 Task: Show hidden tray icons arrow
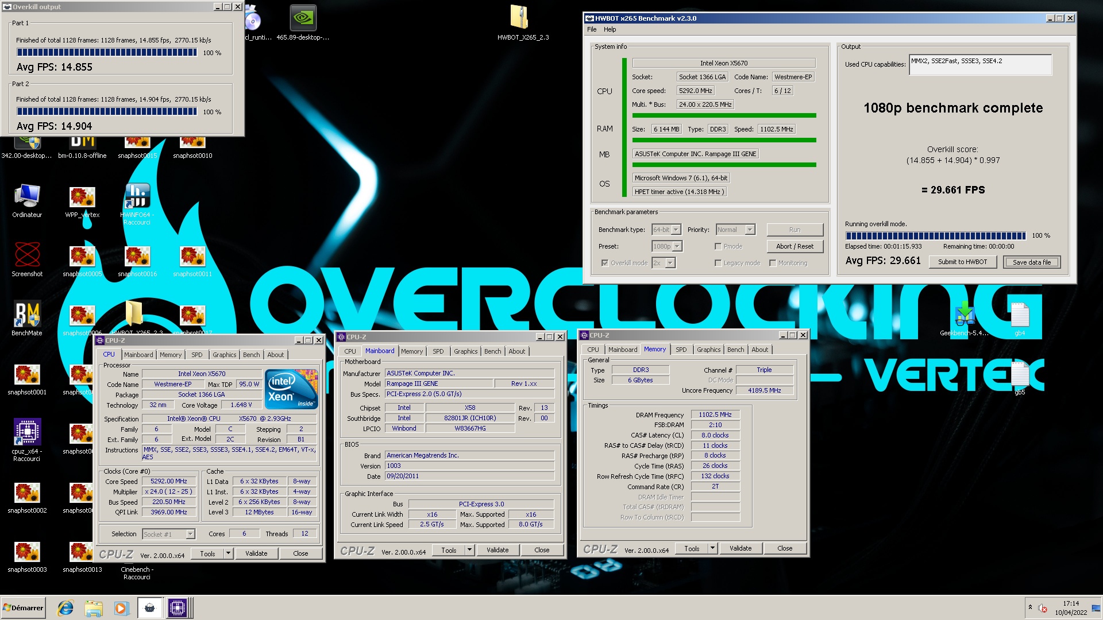[1030, 607]
